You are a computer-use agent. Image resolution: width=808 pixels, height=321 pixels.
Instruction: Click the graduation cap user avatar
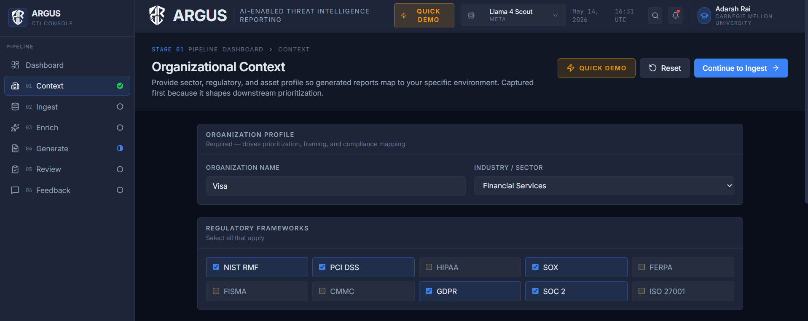(x=704, y=16)
